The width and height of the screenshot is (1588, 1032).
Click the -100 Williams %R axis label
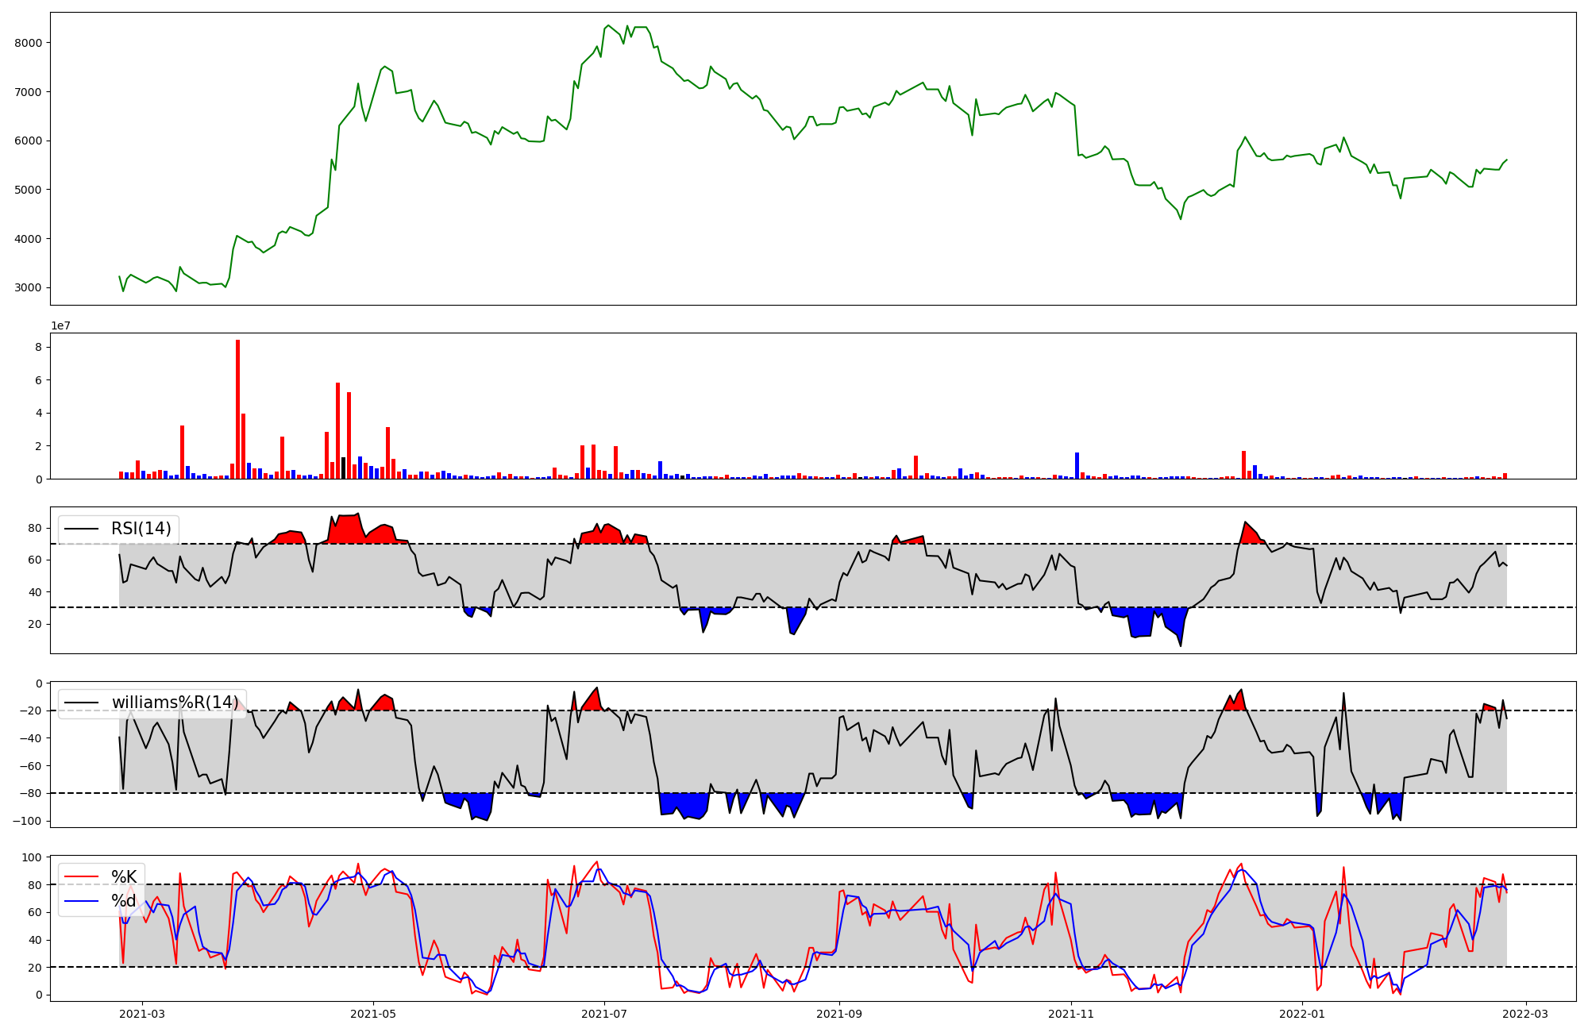(x=26, y=821)
